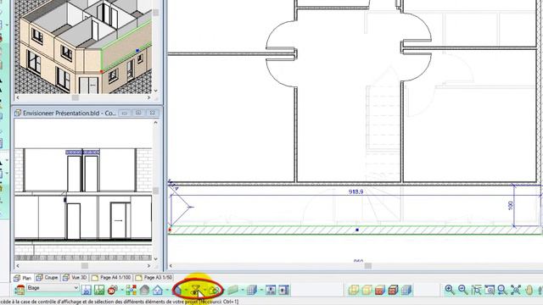This screenshot has height=305, width=543.
Task: Select the zoom window tool
Action: click(476, 290)
